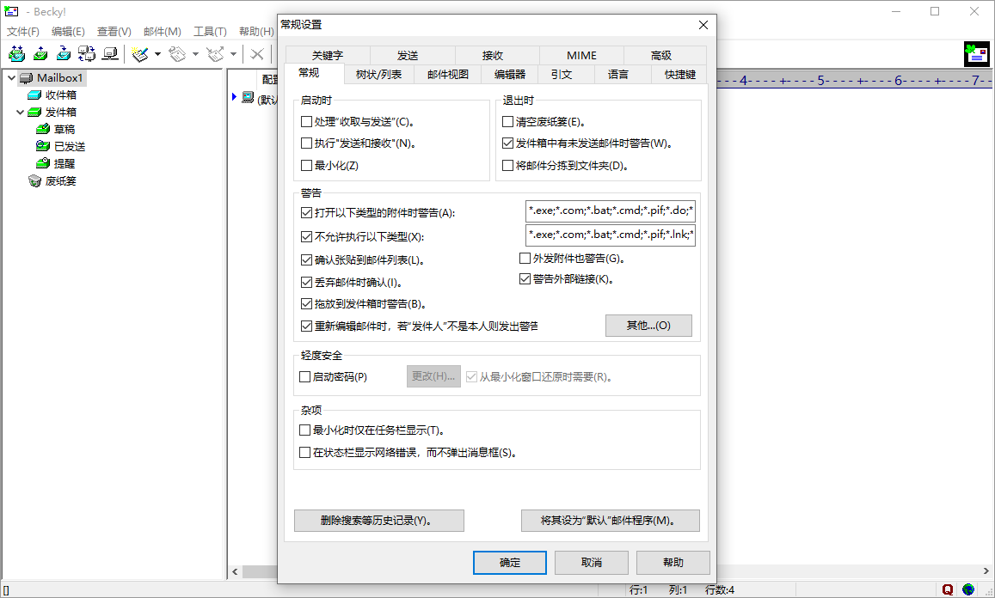Click the send mail outbox toolbar icon
The height and width of the screenshot is (598, 995).
pos(40,54)
